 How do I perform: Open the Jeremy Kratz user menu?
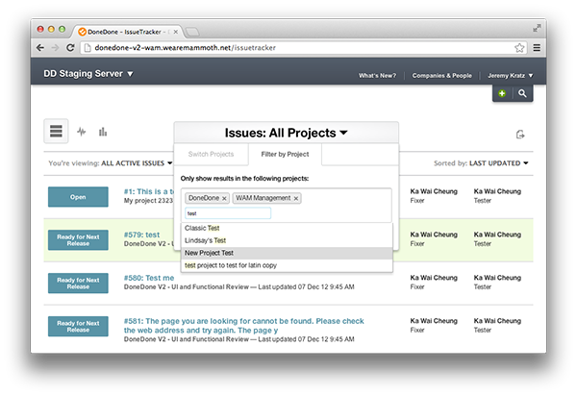510,75
